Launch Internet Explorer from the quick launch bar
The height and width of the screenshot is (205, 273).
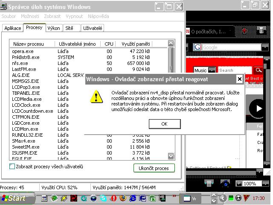(133, 198)
